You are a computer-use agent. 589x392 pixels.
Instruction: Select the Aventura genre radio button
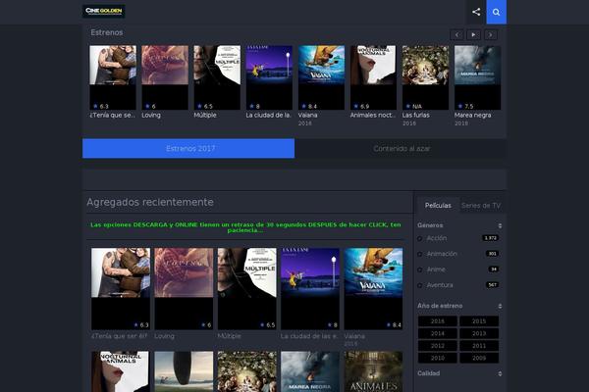(x=419, y=285)
